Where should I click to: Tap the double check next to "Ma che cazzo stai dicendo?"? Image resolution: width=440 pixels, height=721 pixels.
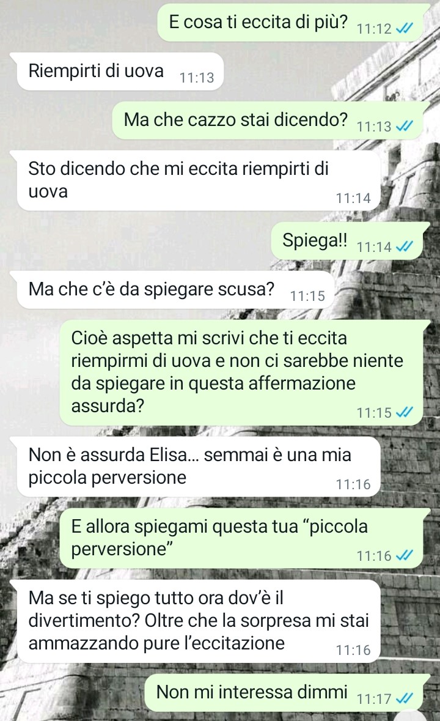[x=404, y=126]
